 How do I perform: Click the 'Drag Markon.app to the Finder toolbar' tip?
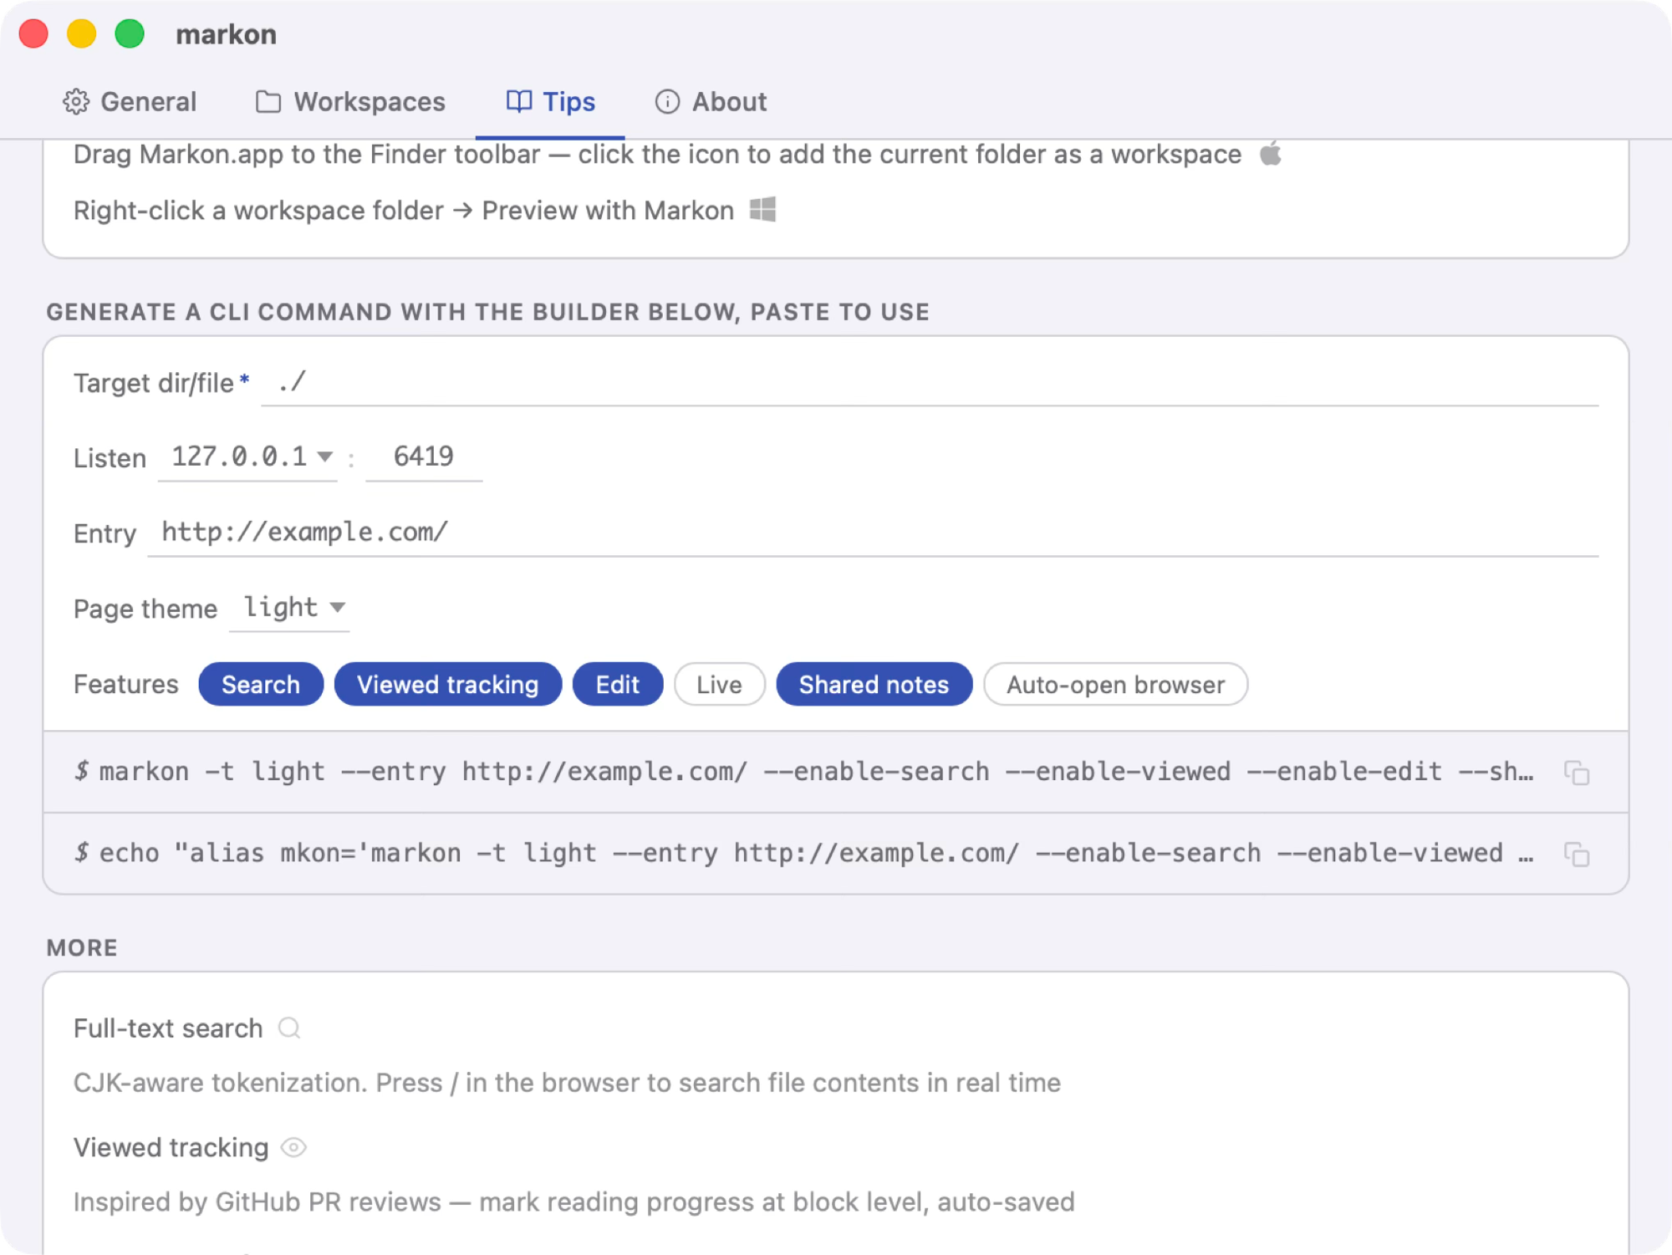658,155
